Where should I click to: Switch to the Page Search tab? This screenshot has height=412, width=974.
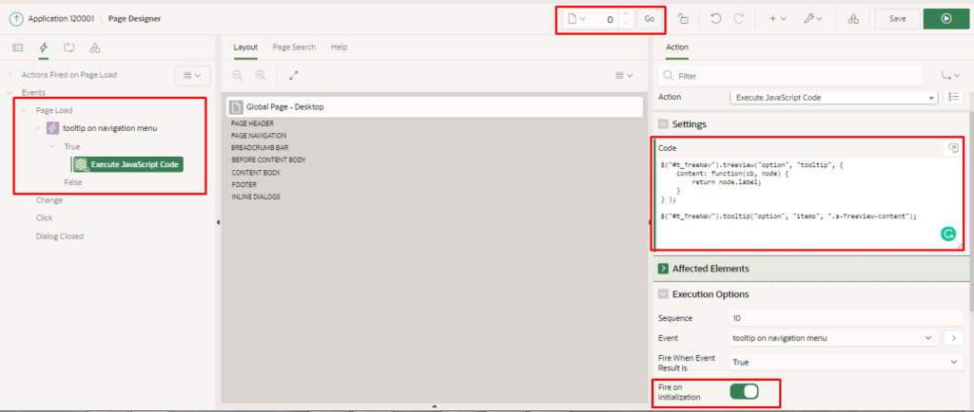pos(294,47)
